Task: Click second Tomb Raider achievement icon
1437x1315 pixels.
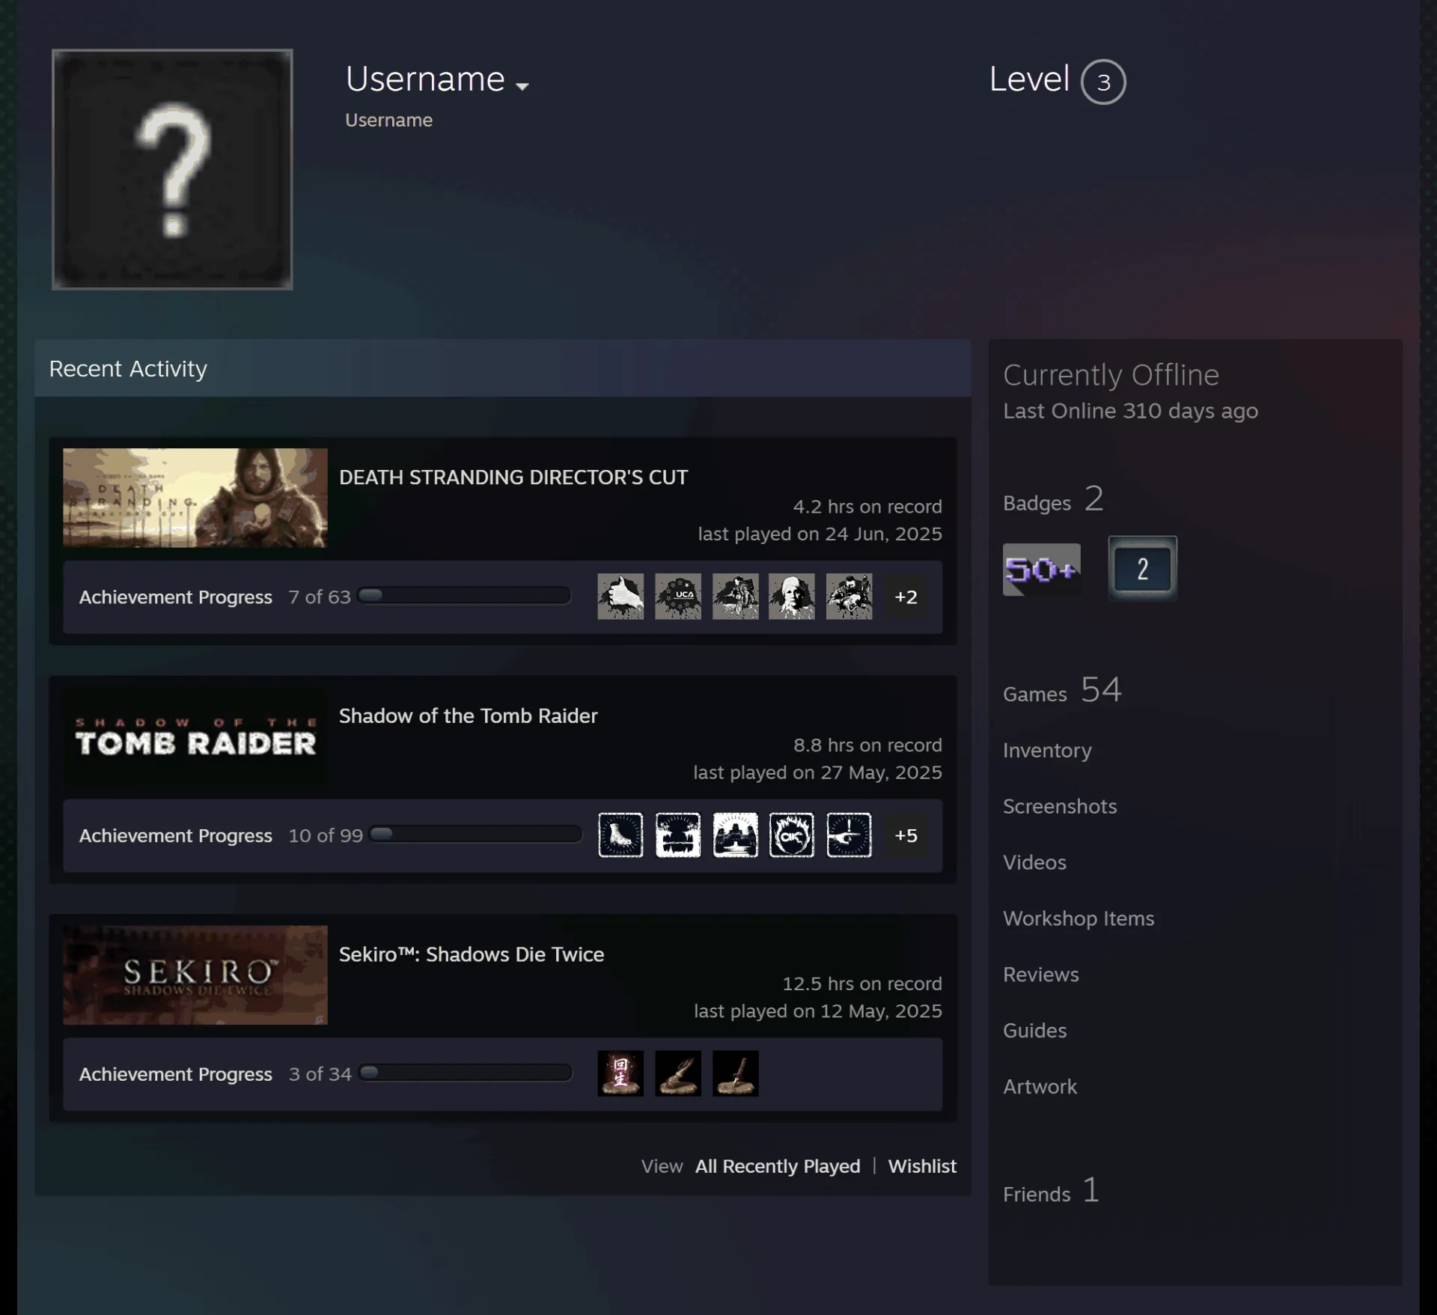Action: (678, 835)
